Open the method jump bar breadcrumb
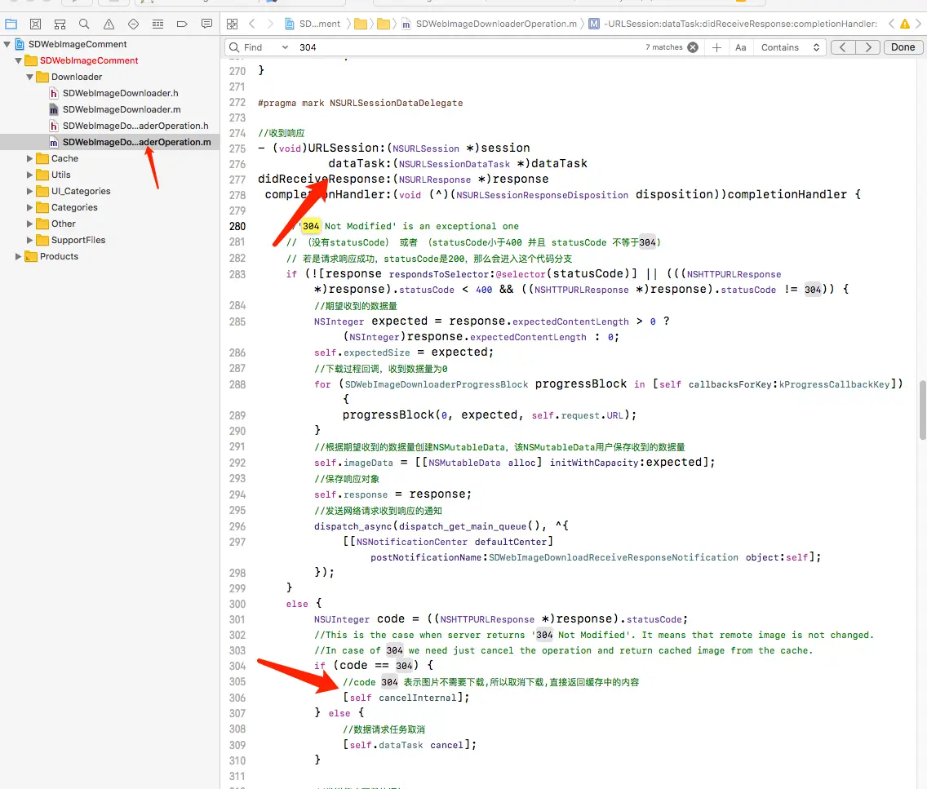 pos(733,24)
